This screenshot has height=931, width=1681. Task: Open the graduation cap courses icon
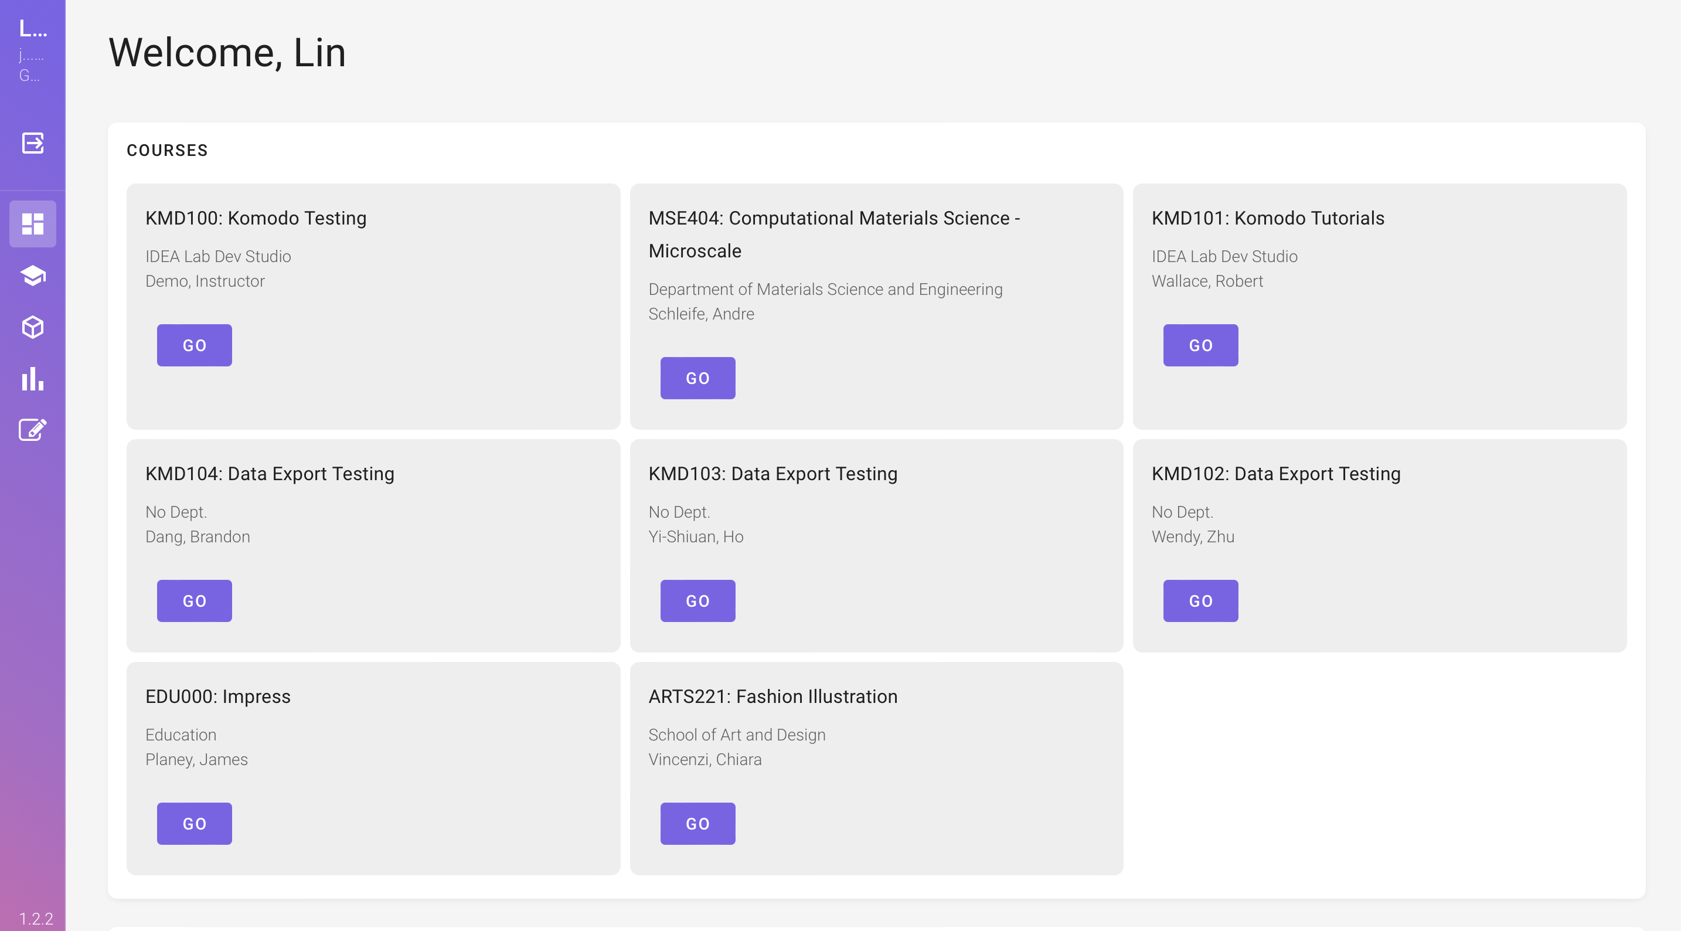point(33,276)
